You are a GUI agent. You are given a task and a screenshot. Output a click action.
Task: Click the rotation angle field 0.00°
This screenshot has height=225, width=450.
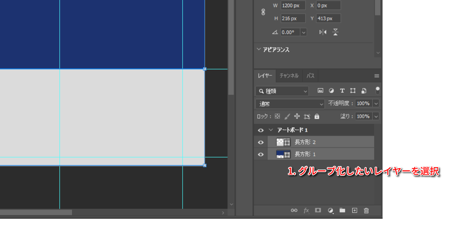pyautogui.click(x=290, y=32)
